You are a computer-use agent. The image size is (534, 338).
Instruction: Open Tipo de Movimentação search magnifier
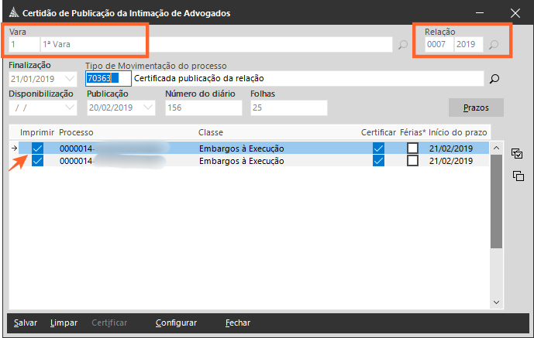[x=494, y=79]
